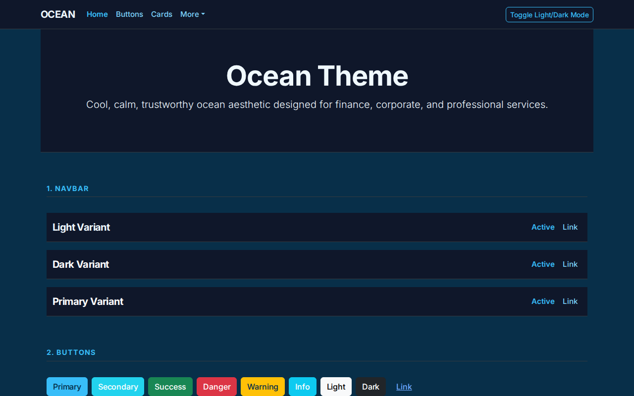Viewport: 634px width, 396px height.
Task: Click the green Success button
Action: click(170, 387)
